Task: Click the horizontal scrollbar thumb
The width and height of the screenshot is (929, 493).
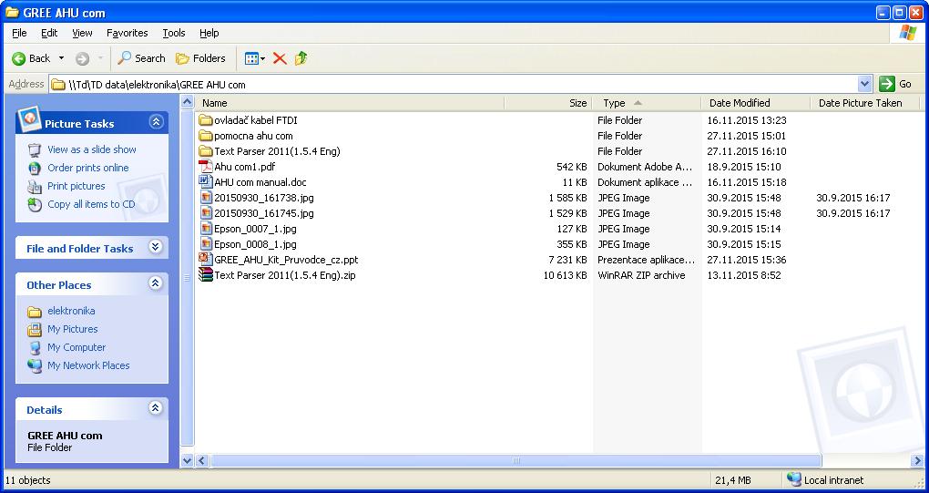Action: point(516,460)
